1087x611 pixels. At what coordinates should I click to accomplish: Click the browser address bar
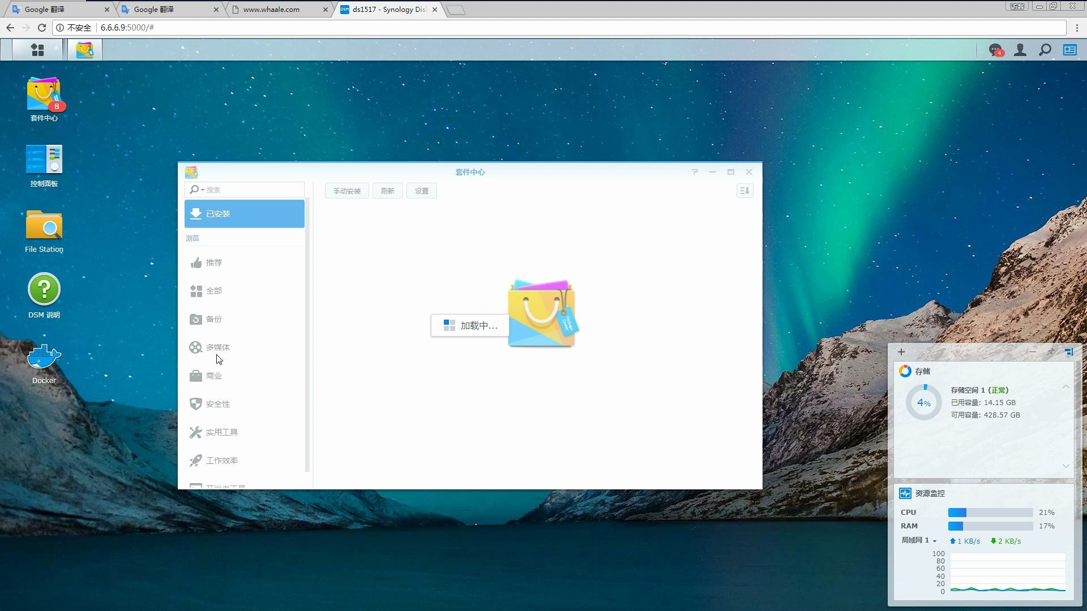(559, 27)
